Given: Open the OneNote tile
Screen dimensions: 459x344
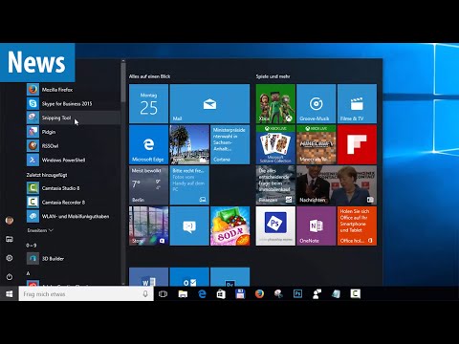Looking at the screenshot, I should tap(317, 226).
